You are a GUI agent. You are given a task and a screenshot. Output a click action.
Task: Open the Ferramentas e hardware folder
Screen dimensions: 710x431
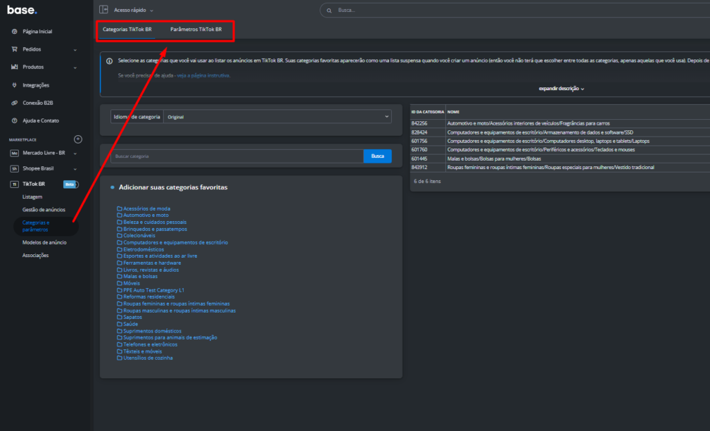[149, 263]
